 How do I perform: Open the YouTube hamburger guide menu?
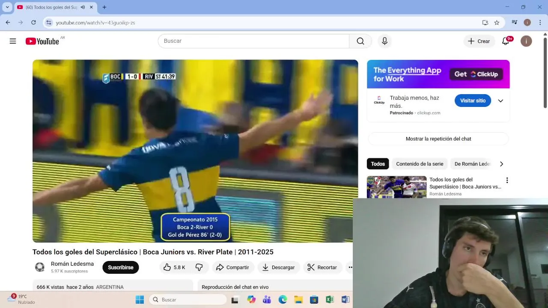coord(13,41)
